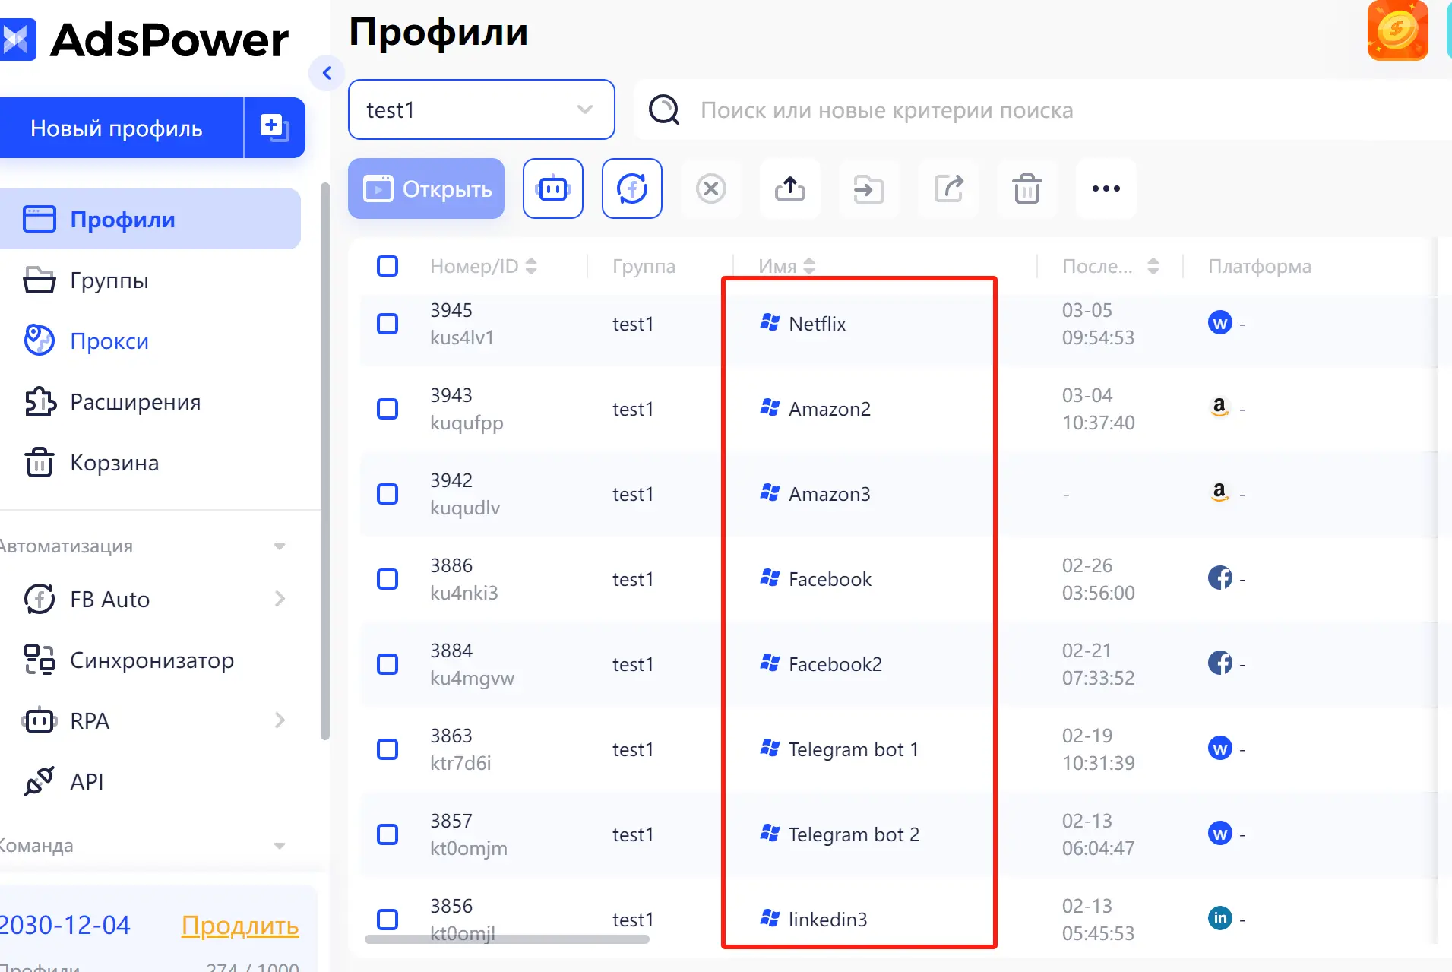This screenshot has width=1452, height=972.
Task: Click the move to group toolbar icon
Action: pos(869,188)
